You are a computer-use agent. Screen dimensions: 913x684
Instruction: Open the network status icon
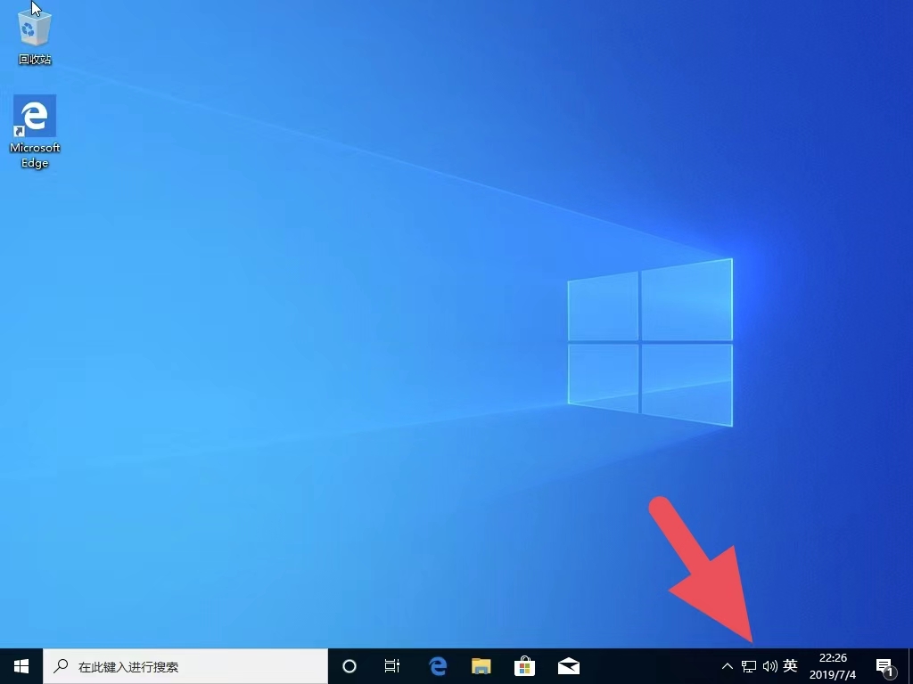coord(749,666)
